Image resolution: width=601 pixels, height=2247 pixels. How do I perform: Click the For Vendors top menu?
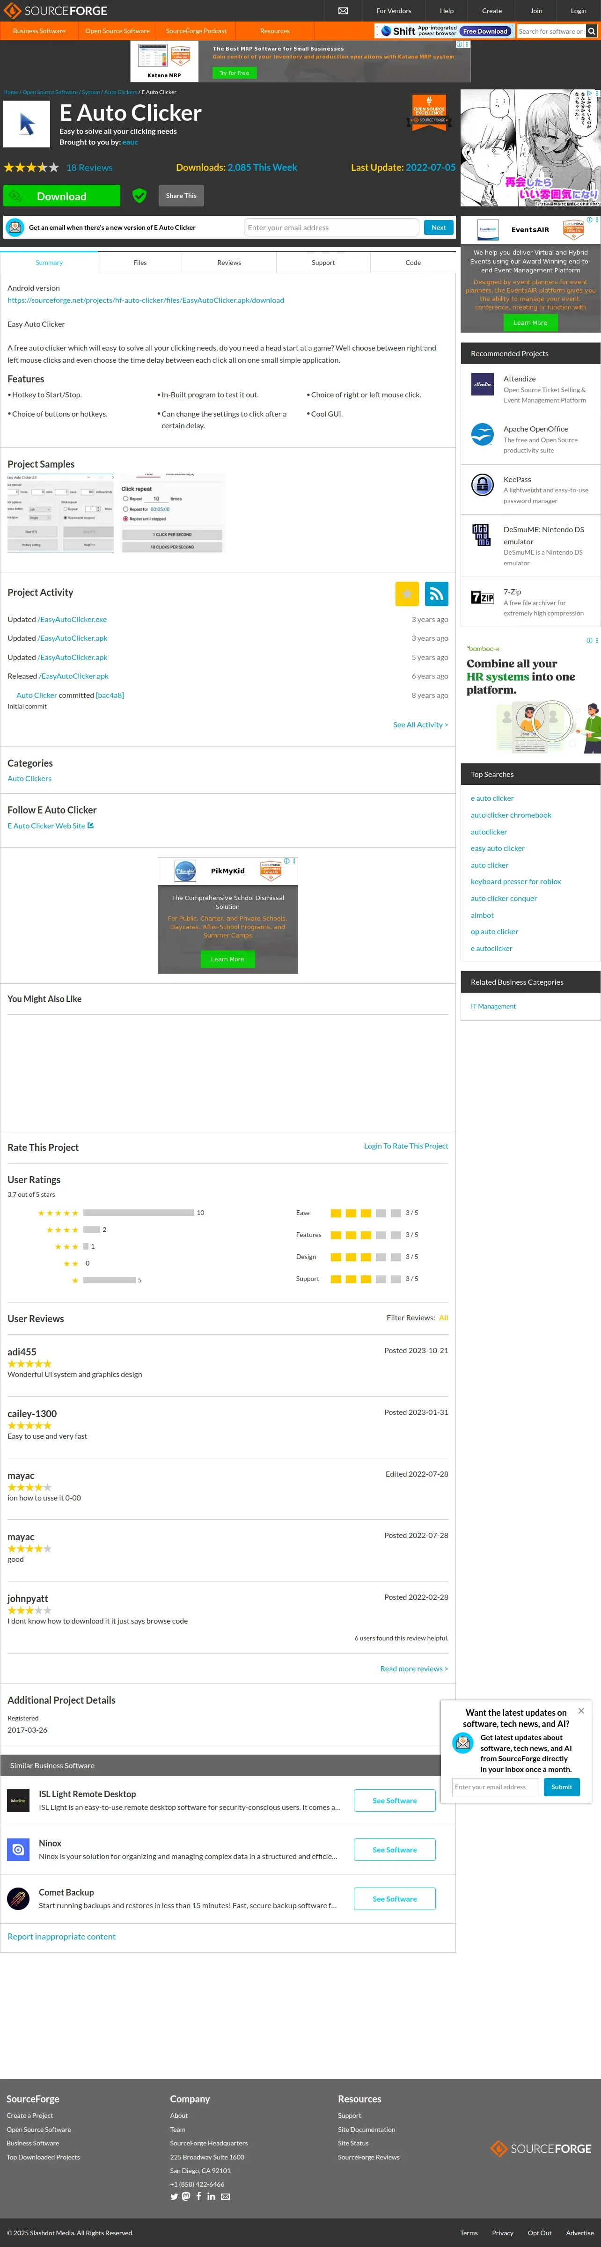393,10
